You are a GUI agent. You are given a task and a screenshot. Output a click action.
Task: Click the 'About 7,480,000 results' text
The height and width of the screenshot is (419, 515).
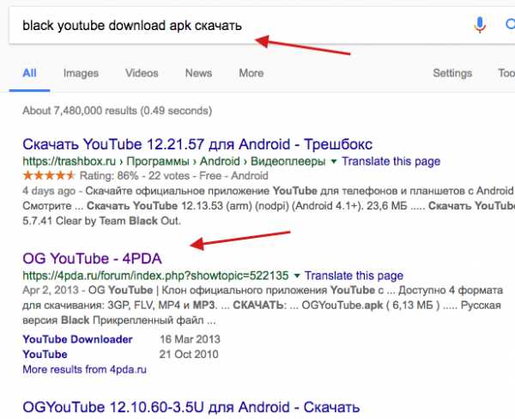pos(117,111)
